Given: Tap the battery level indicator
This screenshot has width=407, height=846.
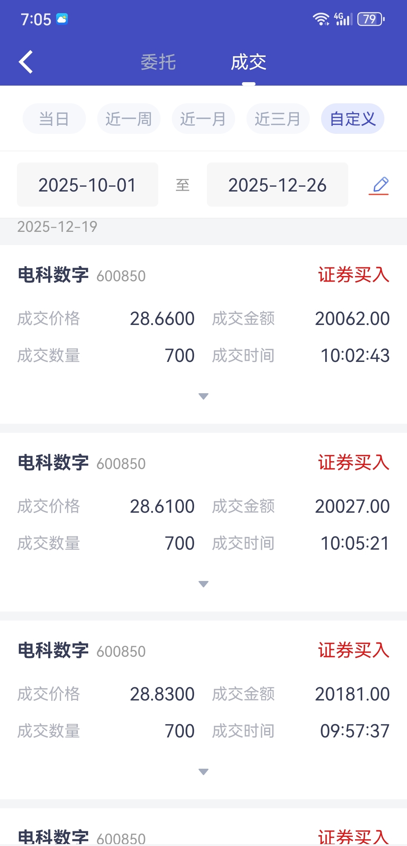Looking at the screenshot, I should click(x=370, y=19).
